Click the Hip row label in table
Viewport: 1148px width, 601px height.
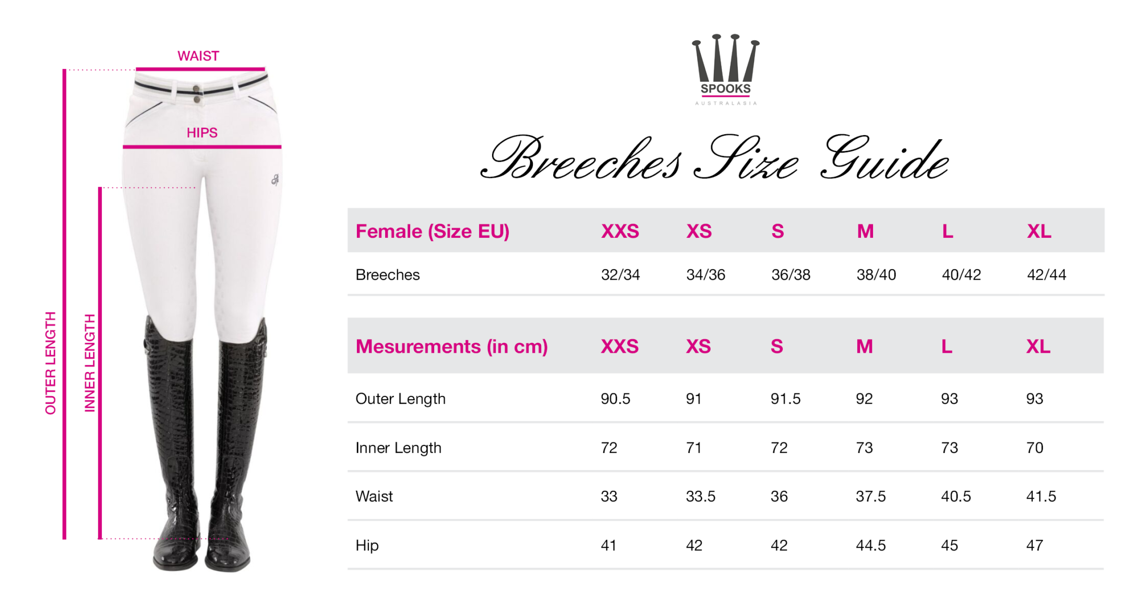tap(367, 546)
